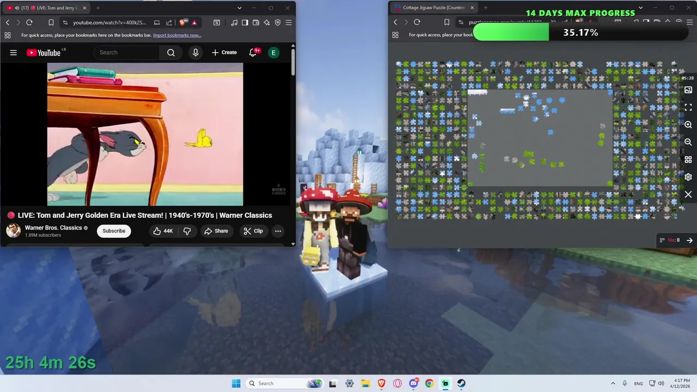The height and width of the screenshot is (392, 697).
Task: Open Brave main menu in puzzle window
Action: (689, 22)
